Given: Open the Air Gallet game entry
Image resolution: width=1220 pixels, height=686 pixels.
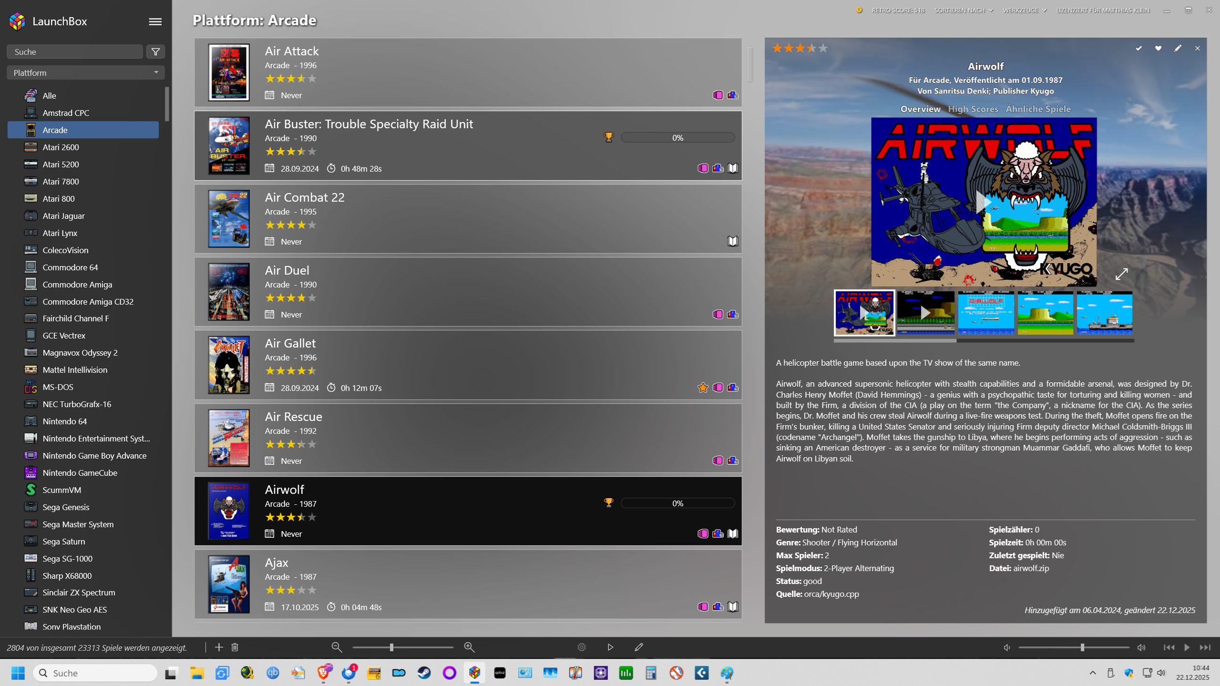Looking at the screenshot, I should tap(290, 343).
